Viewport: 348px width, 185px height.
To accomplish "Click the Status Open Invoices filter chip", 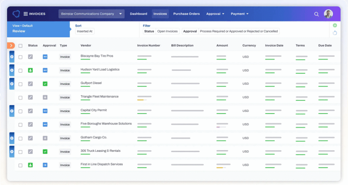I will coord(161,31).
